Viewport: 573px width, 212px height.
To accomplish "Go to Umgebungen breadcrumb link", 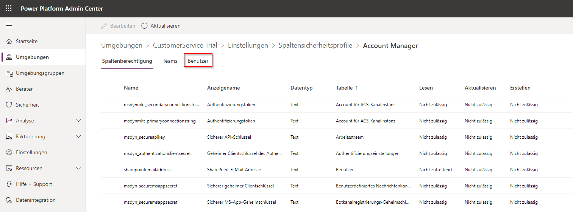I will (122, 45).
